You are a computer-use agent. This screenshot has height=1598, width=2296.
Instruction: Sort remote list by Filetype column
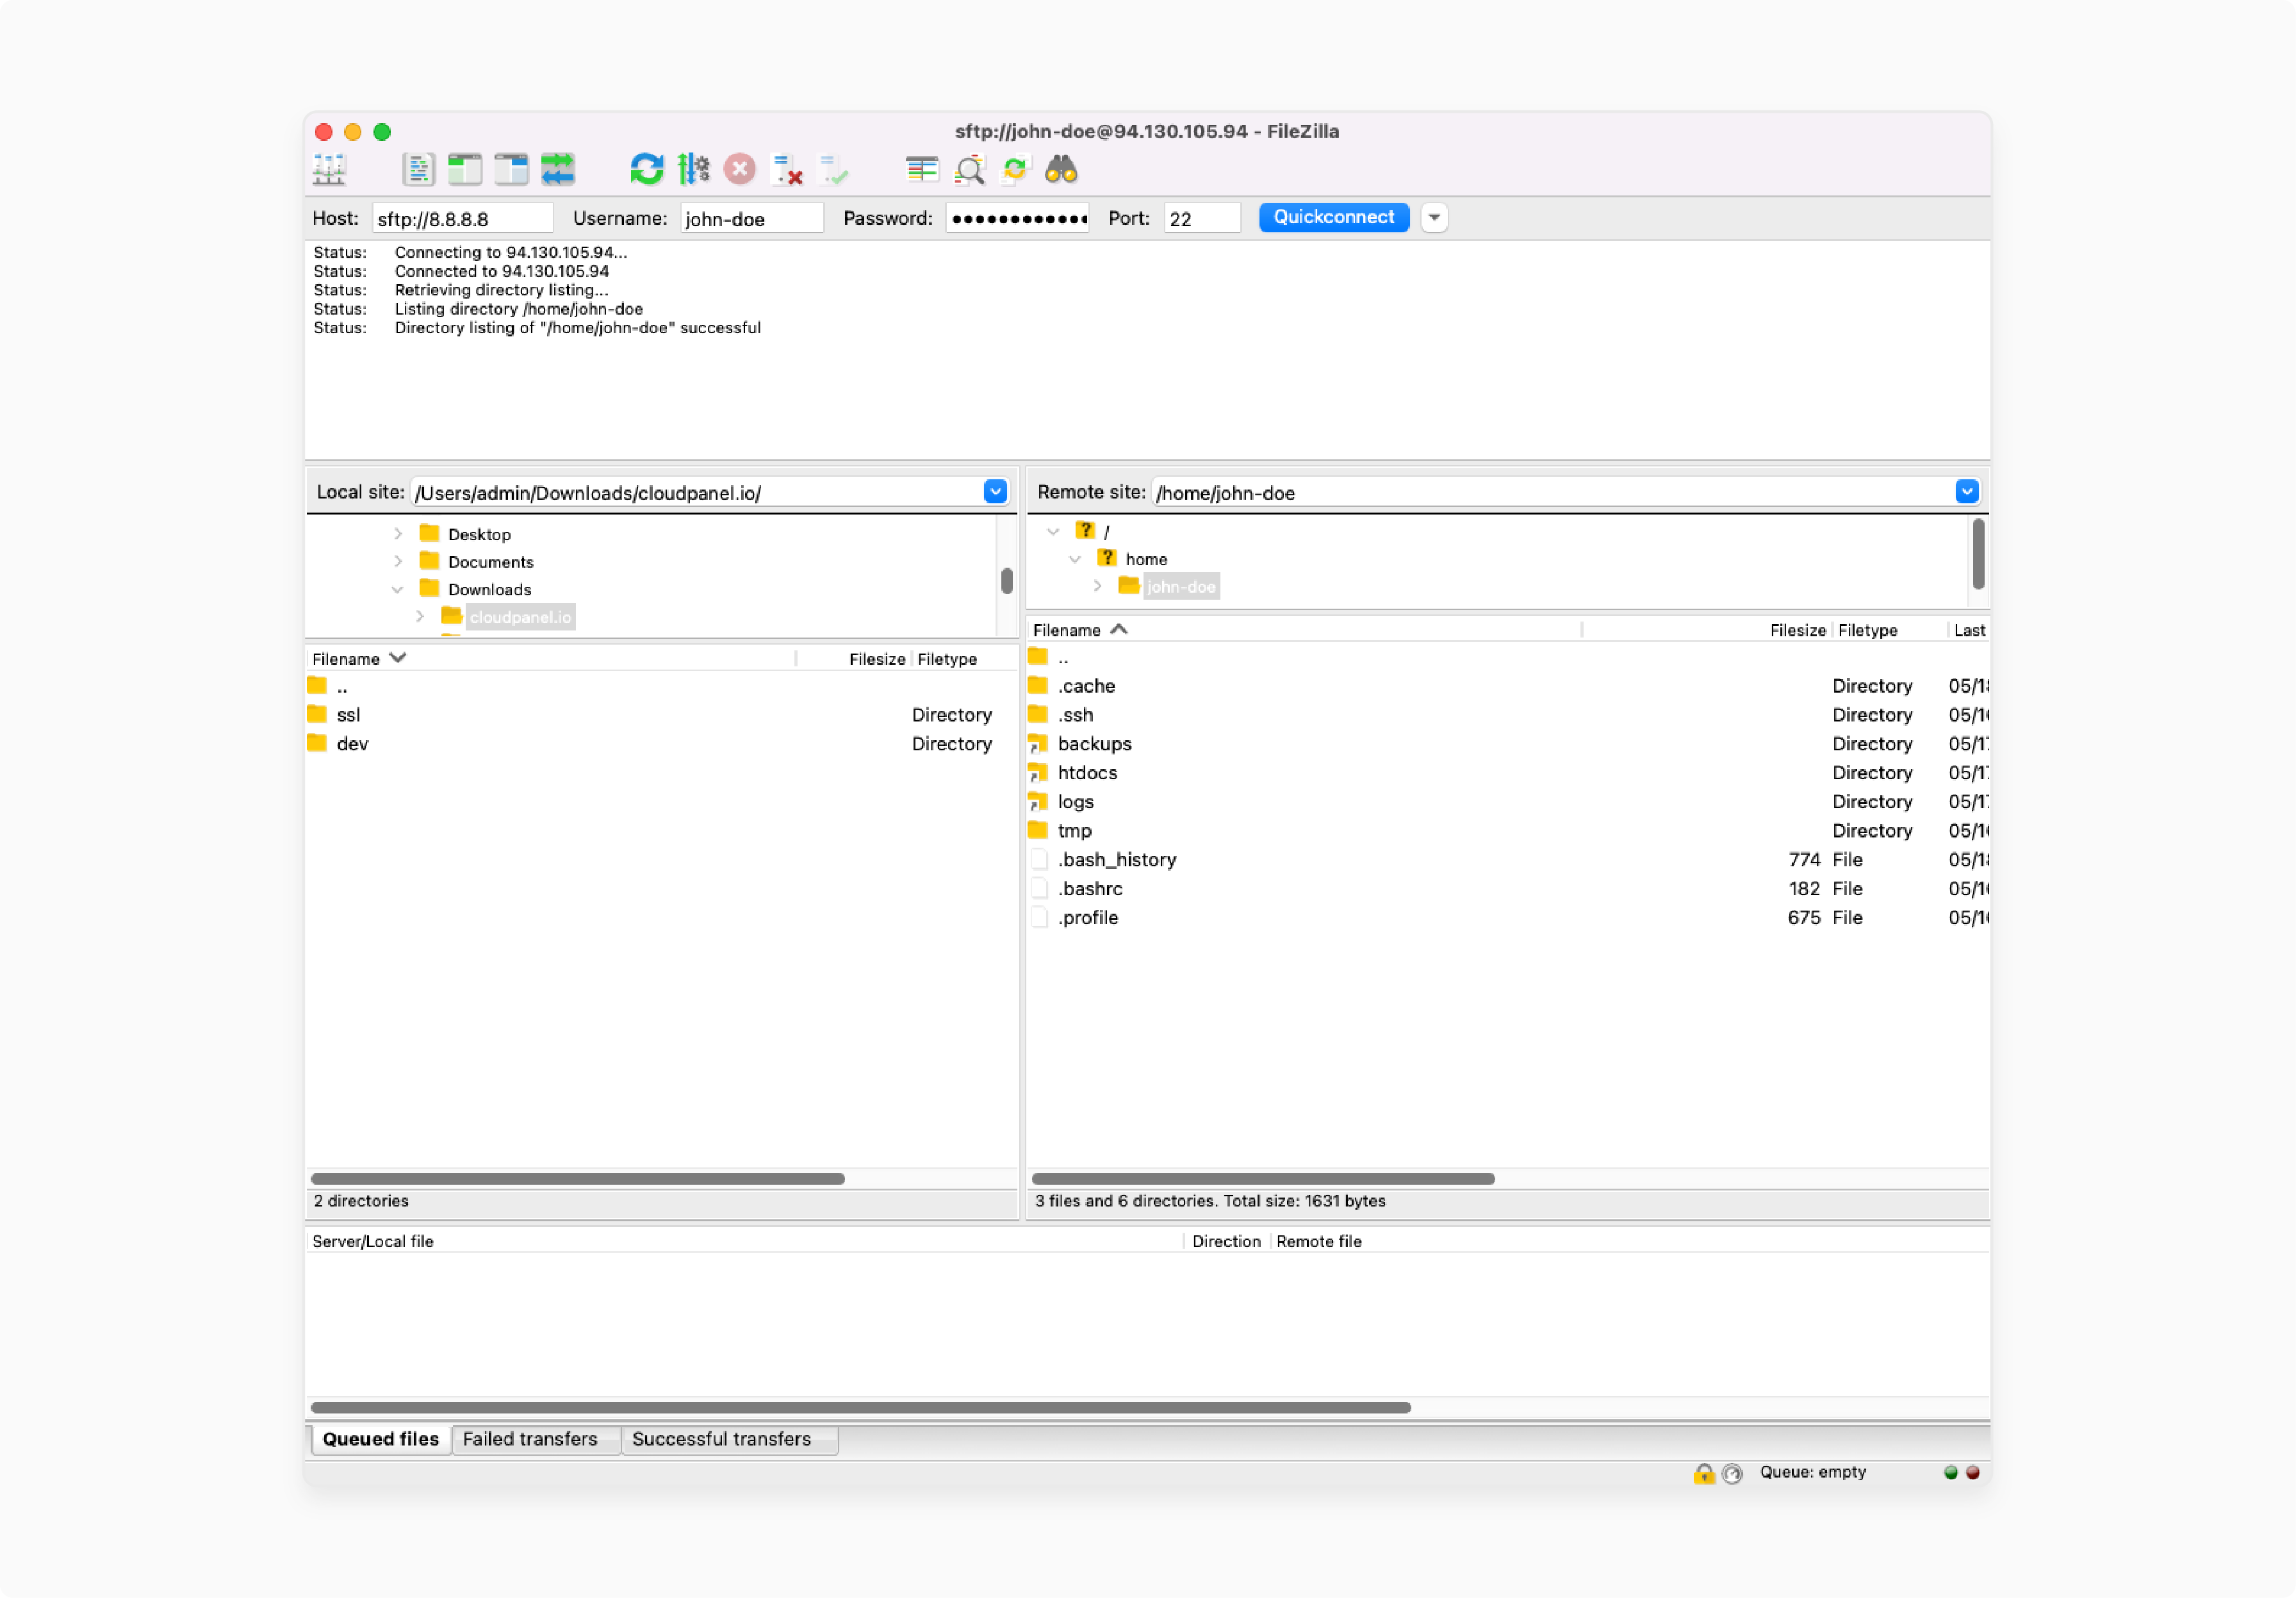[1890, 630]
